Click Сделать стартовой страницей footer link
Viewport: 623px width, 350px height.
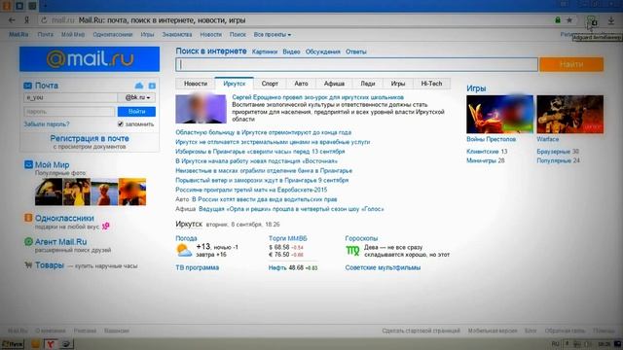pyautogui.click(x=421, y=331)
